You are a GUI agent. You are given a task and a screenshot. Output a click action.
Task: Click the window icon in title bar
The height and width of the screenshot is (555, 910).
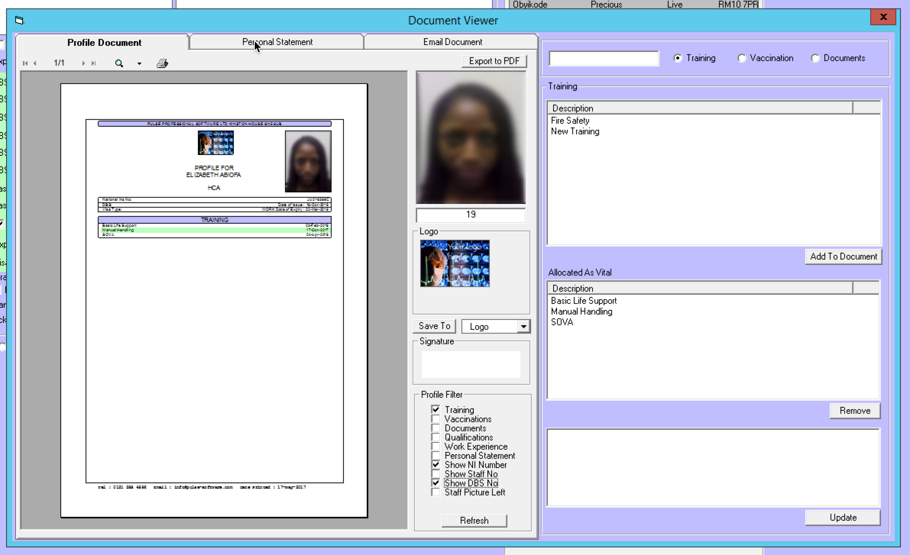(19, 20)
